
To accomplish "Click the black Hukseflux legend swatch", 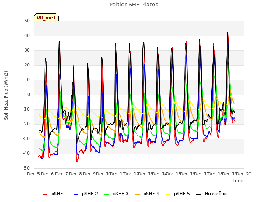I will [x=199, y=194].
